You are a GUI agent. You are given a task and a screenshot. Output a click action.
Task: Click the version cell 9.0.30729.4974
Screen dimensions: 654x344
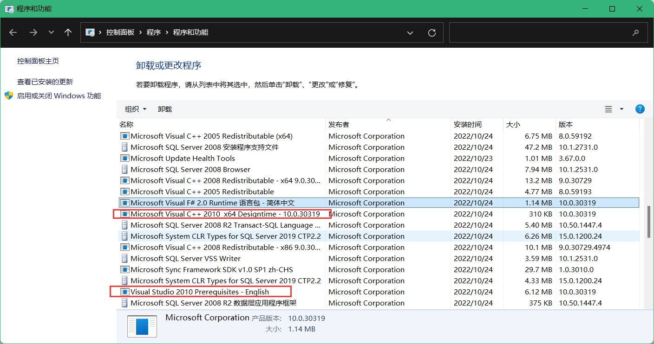click(x=584, y=247)
